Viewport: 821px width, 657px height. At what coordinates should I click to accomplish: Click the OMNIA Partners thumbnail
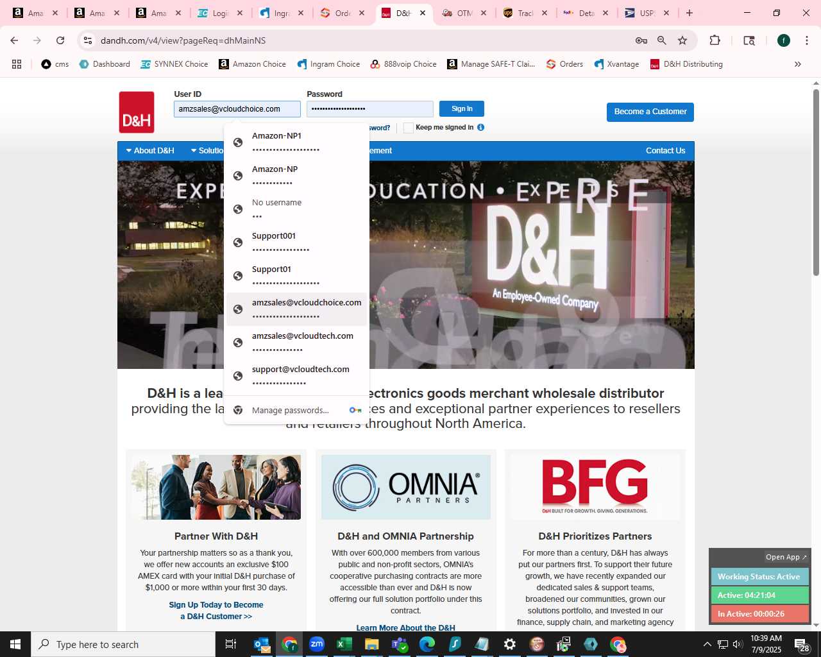(406, 487)
